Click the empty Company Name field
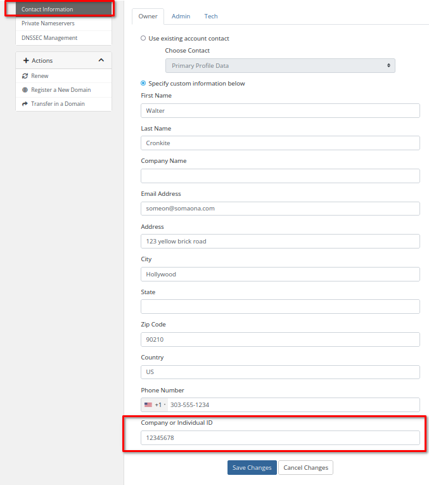Image resolution: width=429 pixels, height=485 pixels. pyautogui.click(x=280, y=176)
